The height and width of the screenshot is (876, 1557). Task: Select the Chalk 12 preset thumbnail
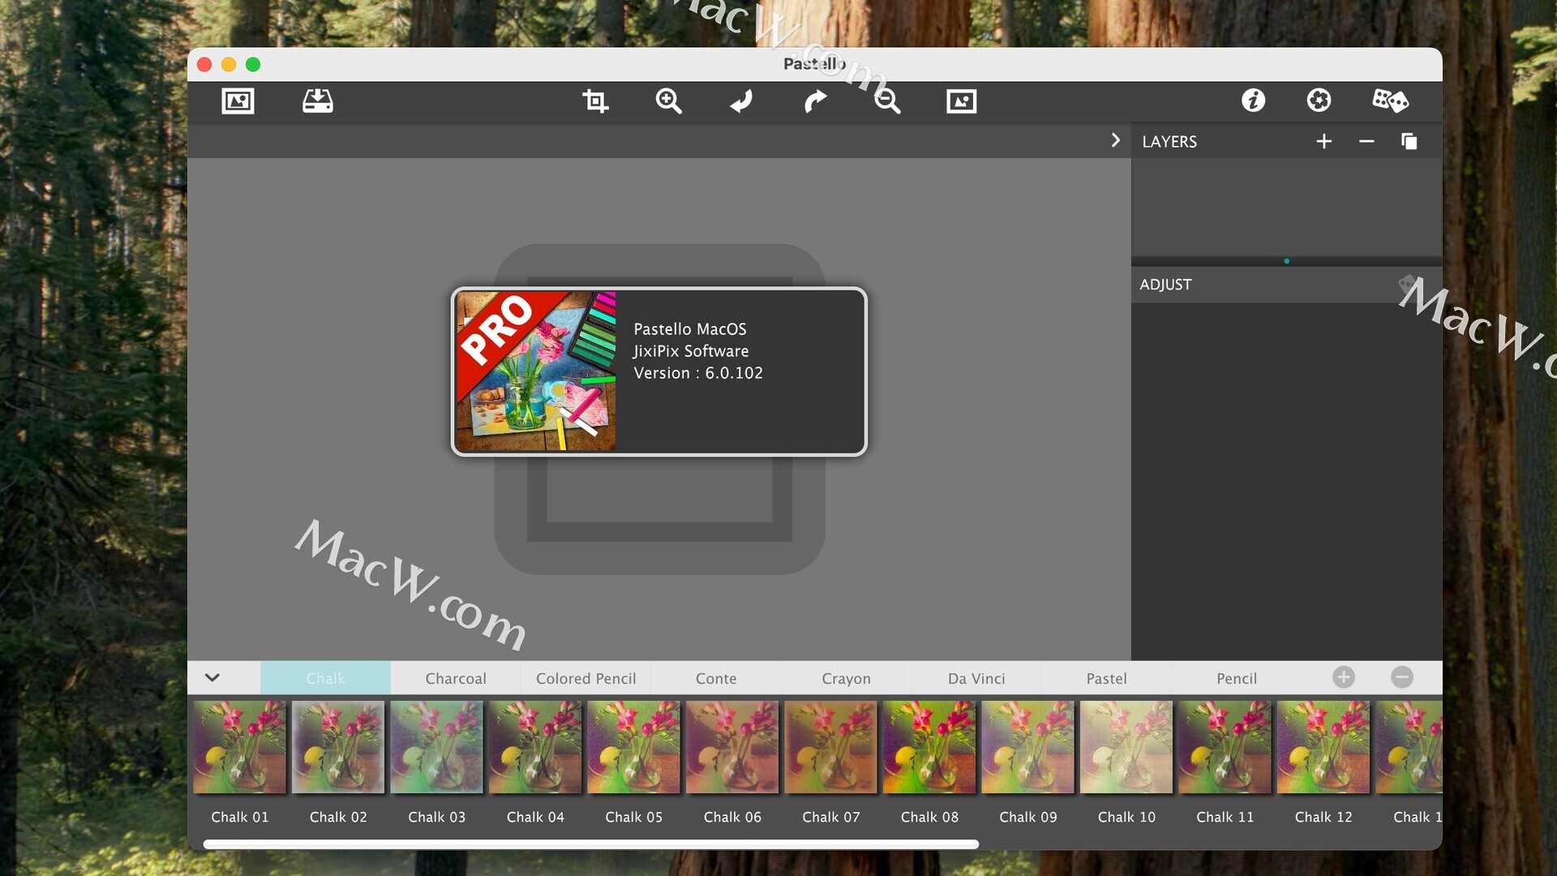pyautogui.click(x=1323, y=747)
